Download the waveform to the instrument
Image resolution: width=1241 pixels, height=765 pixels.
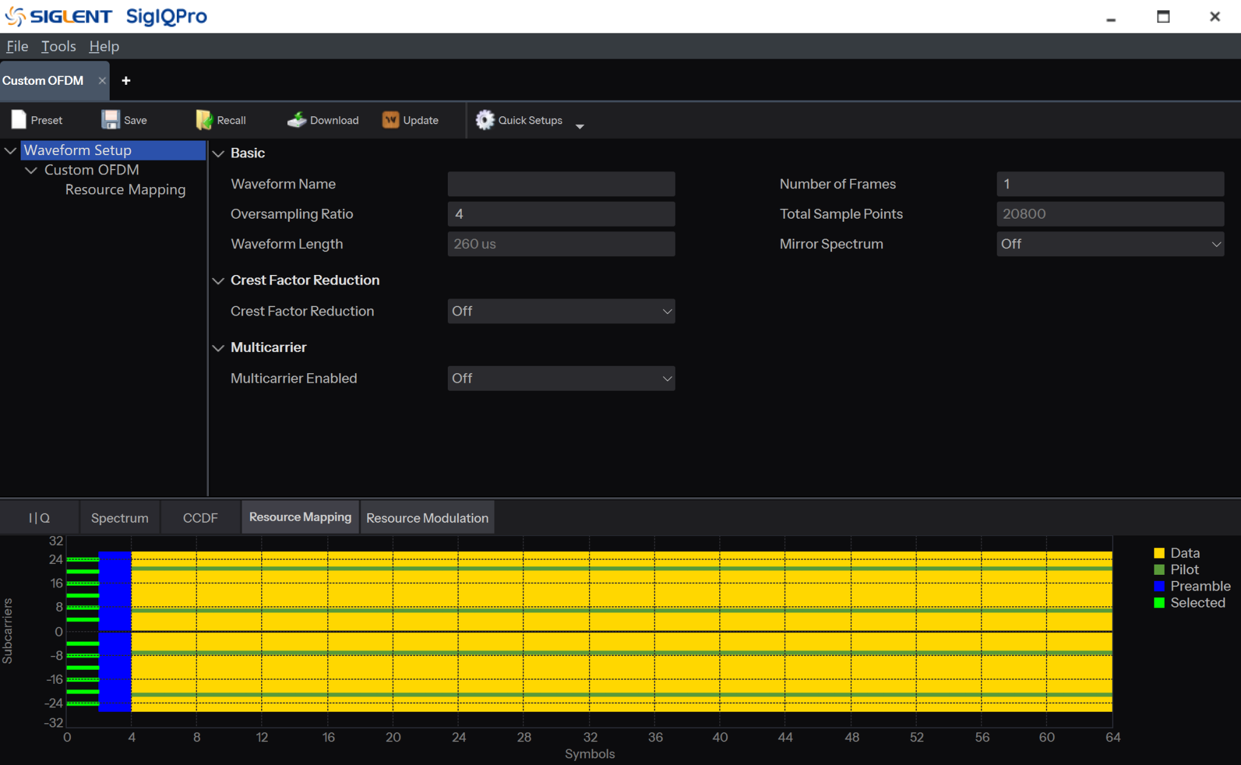coord(297,119)
